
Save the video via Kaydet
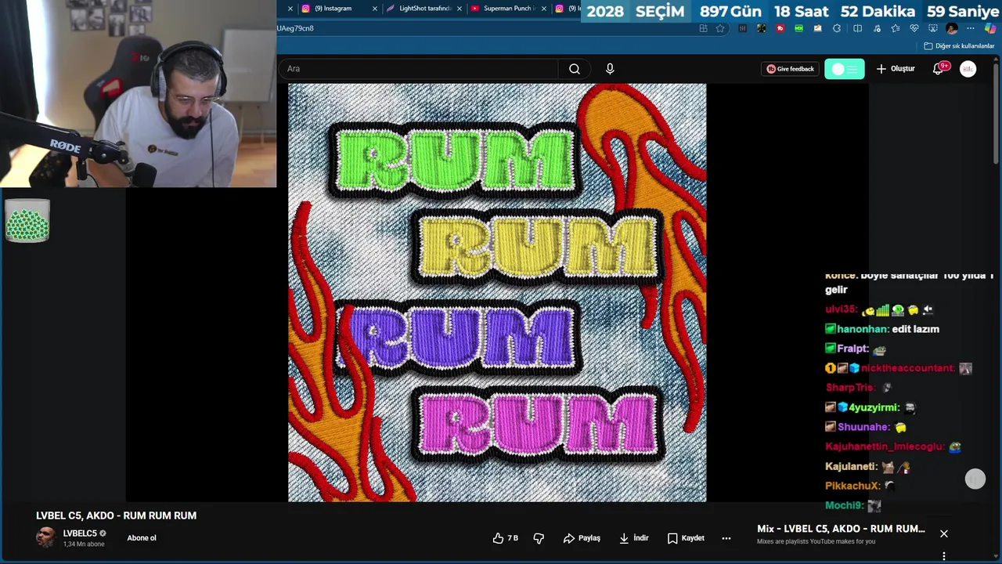coord(686,538)
